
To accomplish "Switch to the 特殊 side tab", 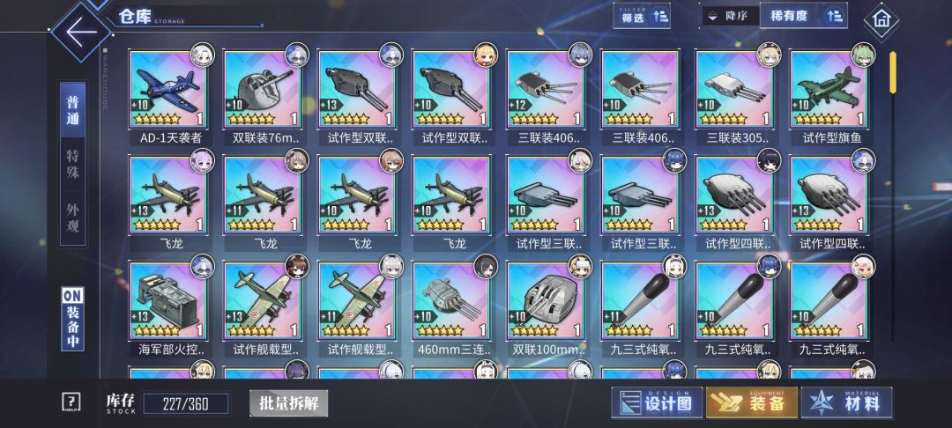I will [x=73, y=164].
